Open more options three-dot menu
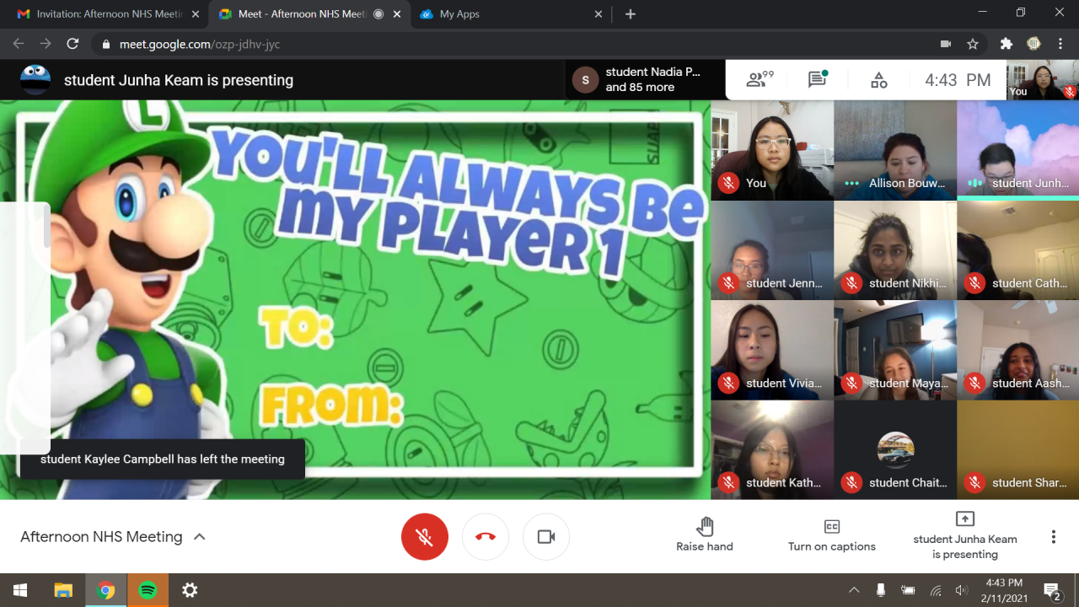Screen dimensions: 1079x607 coord(1053,536)
